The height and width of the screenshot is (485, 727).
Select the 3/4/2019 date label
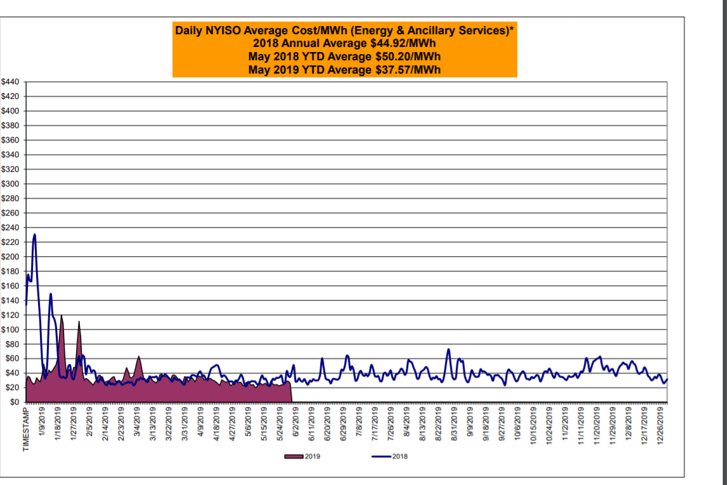coord(138,422)
